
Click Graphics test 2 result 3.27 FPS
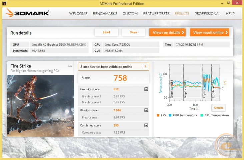(119, 102)
